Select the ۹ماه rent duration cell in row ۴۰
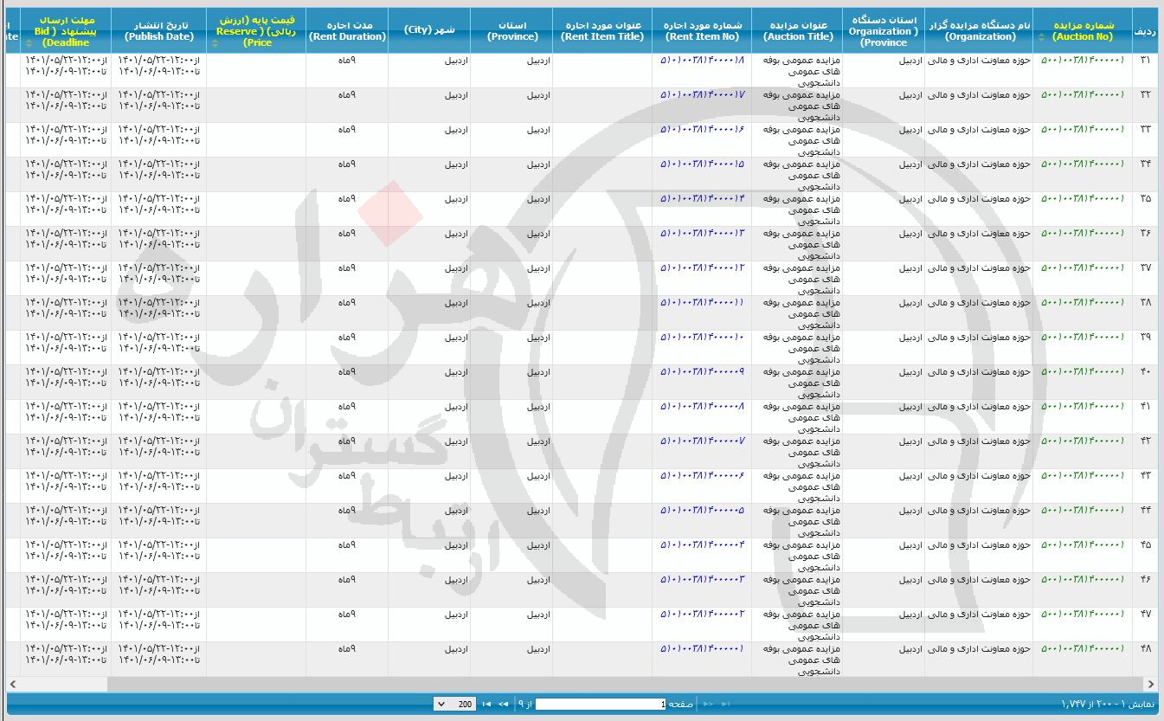The image size is (1164, 721). pyautogui.click(x=347, y=382)
